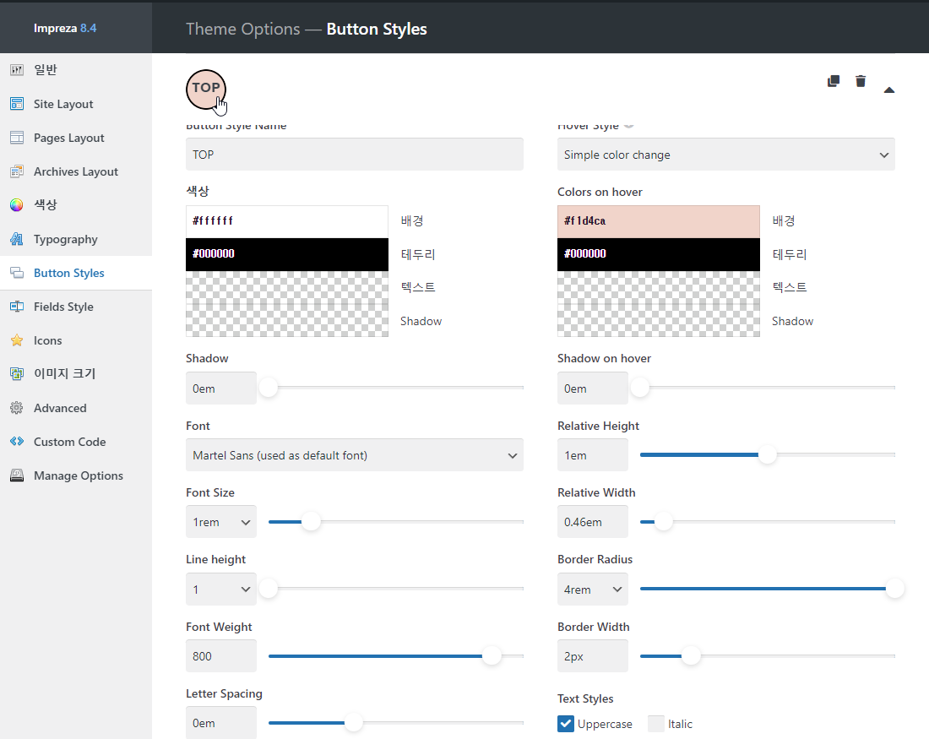Enable the Italic text style
The height and width of the screenshot is (739, 929).
(x=656, y=724)
